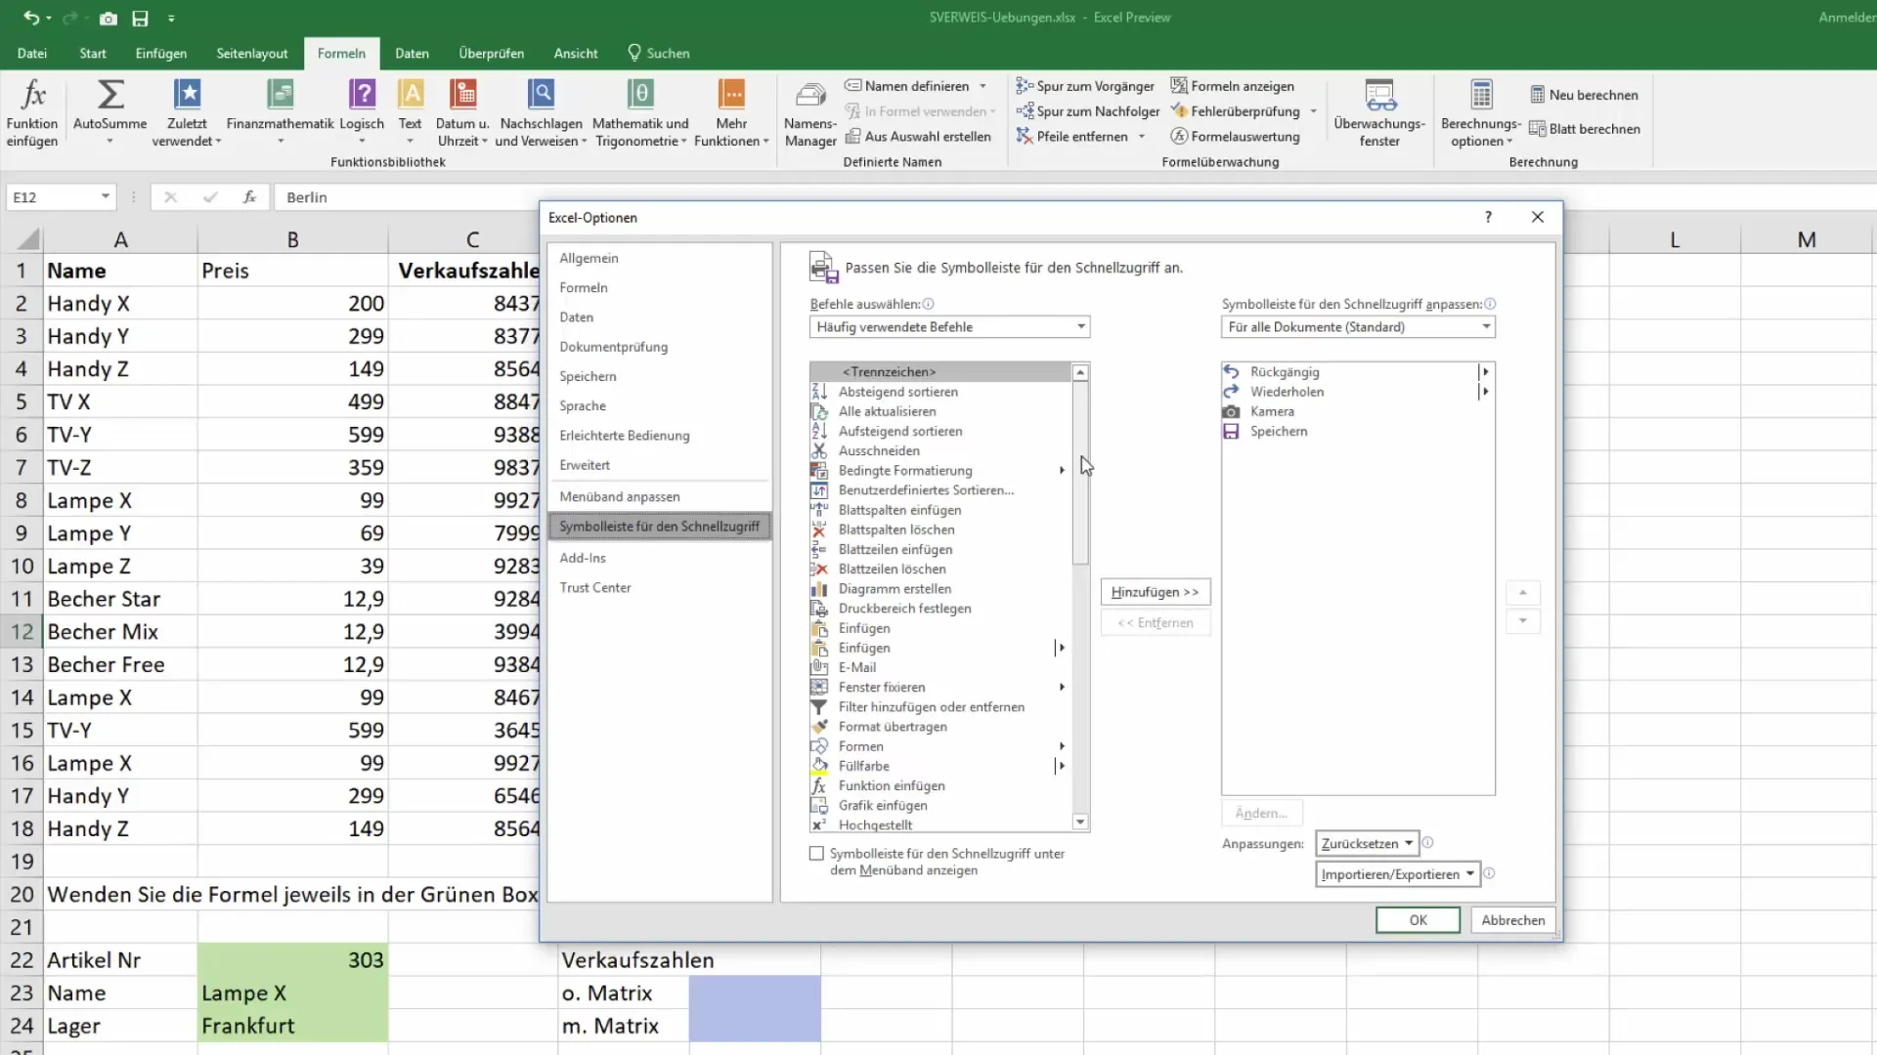Click the Suchen search box in ribbon

pyautogui.click(x=659, y=54)
